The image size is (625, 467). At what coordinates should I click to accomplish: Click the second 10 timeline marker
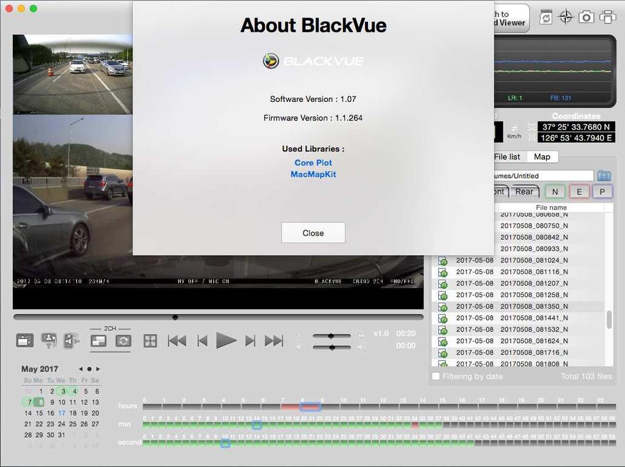[x=225, y=443]
